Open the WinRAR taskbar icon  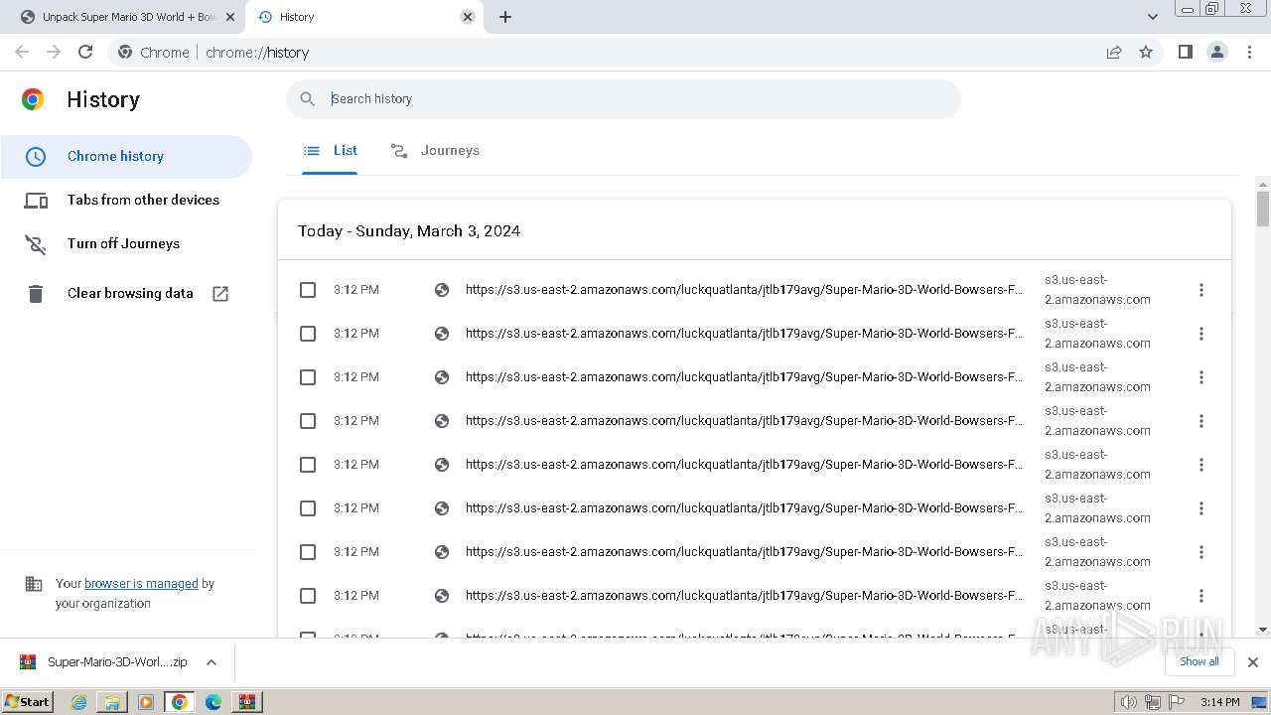[246, 701]
